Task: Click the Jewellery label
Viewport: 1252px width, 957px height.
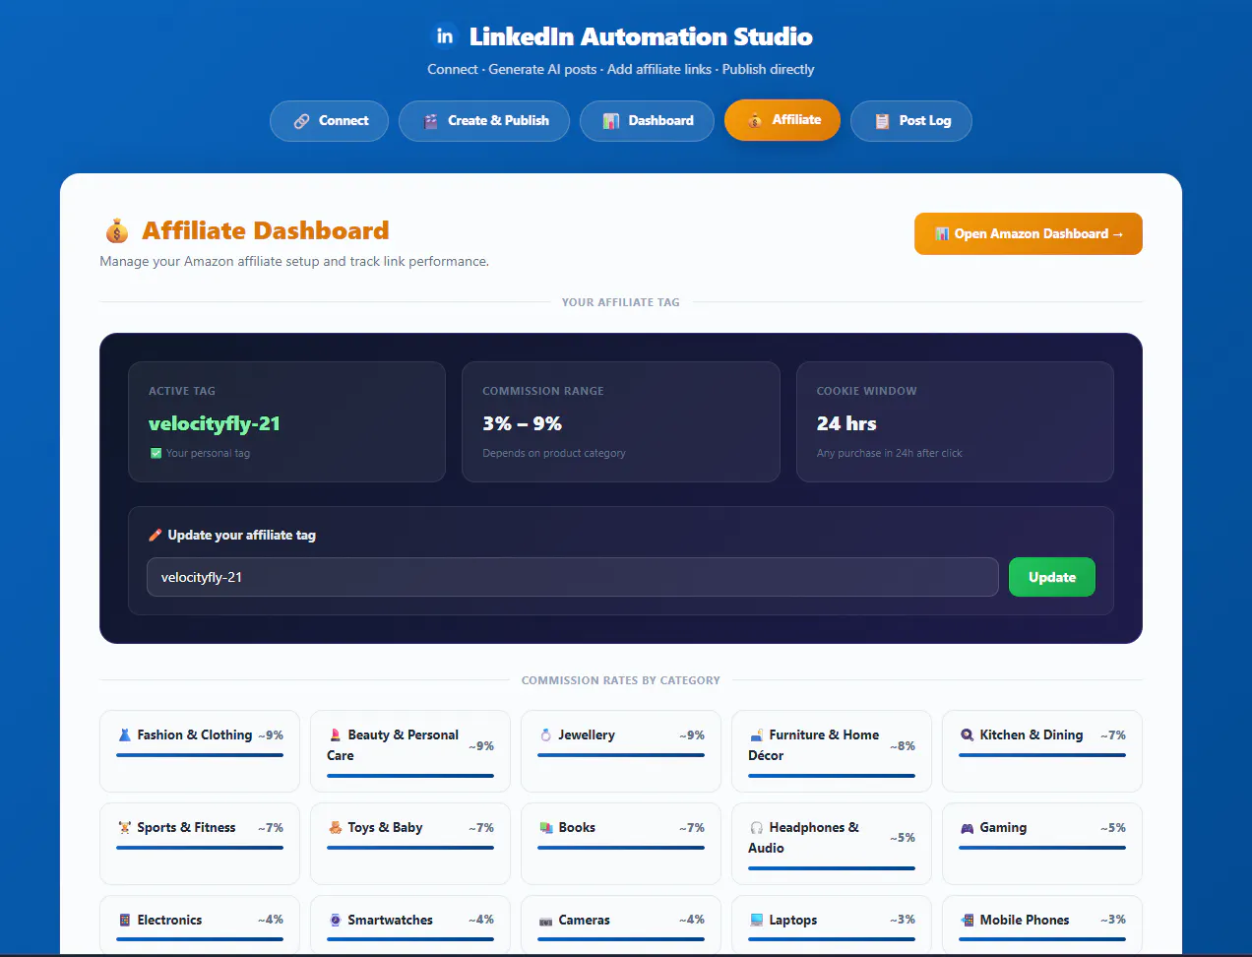Action: coord(587,735)
